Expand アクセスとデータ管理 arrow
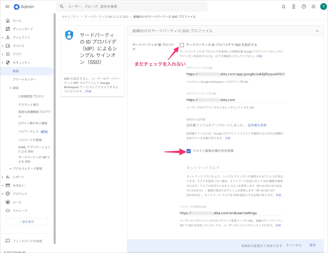Viewport: 328px width, 253px height. tap(11, 169)
